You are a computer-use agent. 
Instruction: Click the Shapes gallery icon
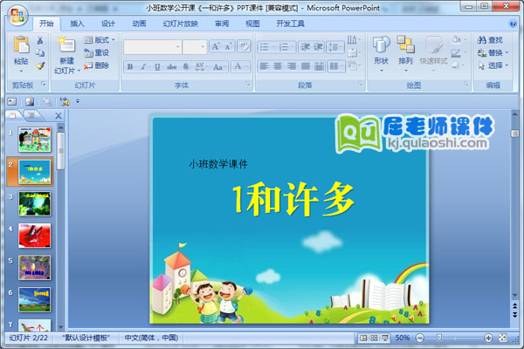click(382, 44)
